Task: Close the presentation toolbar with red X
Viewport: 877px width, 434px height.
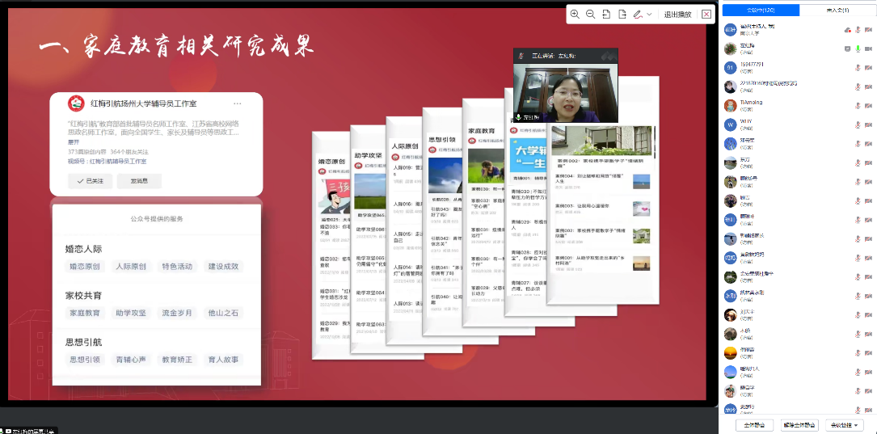Action: pyautogui.click(x=706, y=14)
